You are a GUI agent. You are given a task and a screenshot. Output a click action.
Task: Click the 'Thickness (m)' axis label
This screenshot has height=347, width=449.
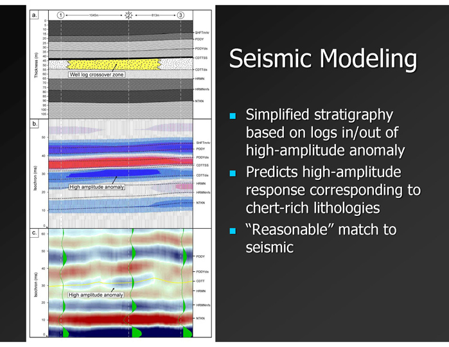pos(36,65)
